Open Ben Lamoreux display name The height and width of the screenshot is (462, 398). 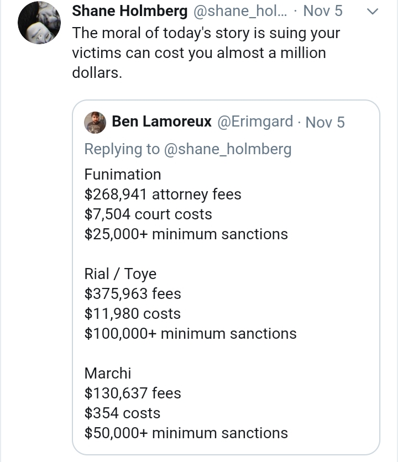tap(162, 122)
